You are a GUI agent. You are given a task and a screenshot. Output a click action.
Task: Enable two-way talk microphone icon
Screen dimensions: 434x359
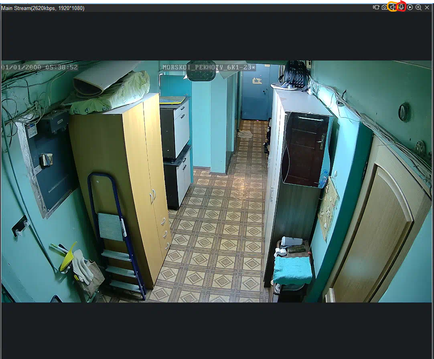[402, 8]
